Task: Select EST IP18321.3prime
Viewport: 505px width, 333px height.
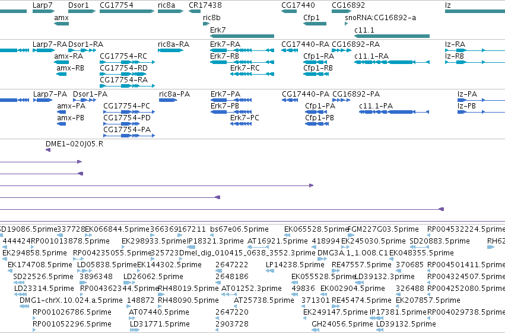Action: (x=191, y=247)
